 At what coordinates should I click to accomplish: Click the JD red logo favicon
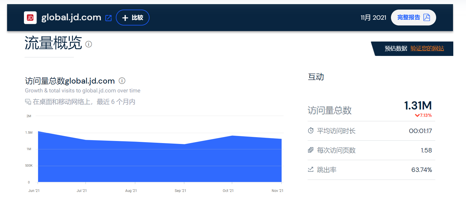click(30, 18)
